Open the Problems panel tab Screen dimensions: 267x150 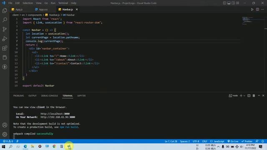click(18, 96)
